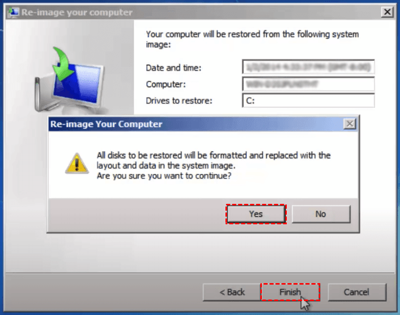Click the 'All disks to be restored' warning message
This screenshot has width=400, height=315.
(x=213, y=165)
